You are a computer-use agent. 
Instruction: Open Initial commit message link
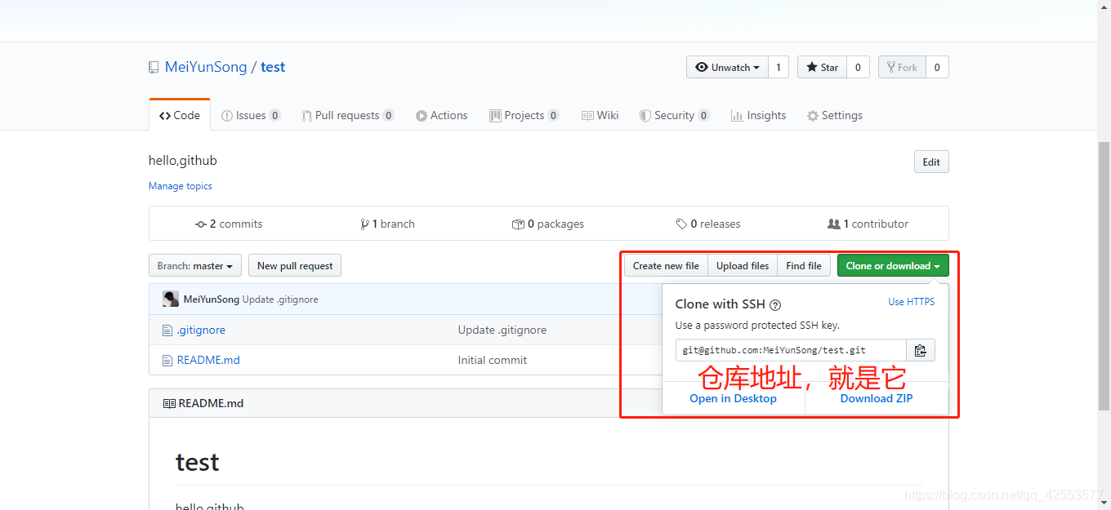click(493, 360)
